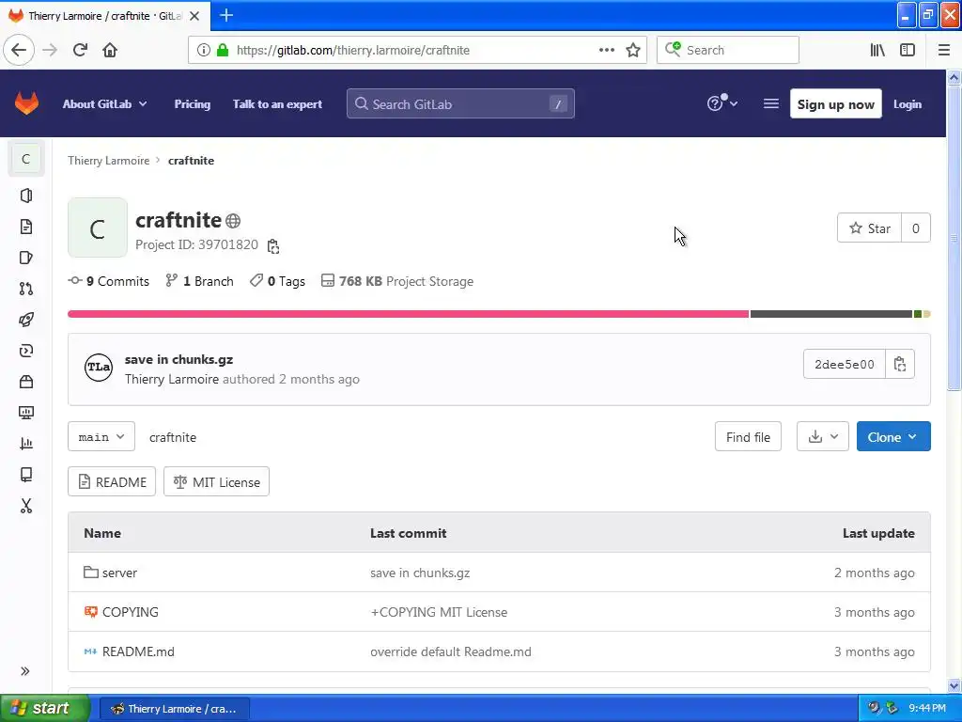Open '+COPYING MIT License' commit link
Viewport: 962px width, 722px height.
pos(439,612)
